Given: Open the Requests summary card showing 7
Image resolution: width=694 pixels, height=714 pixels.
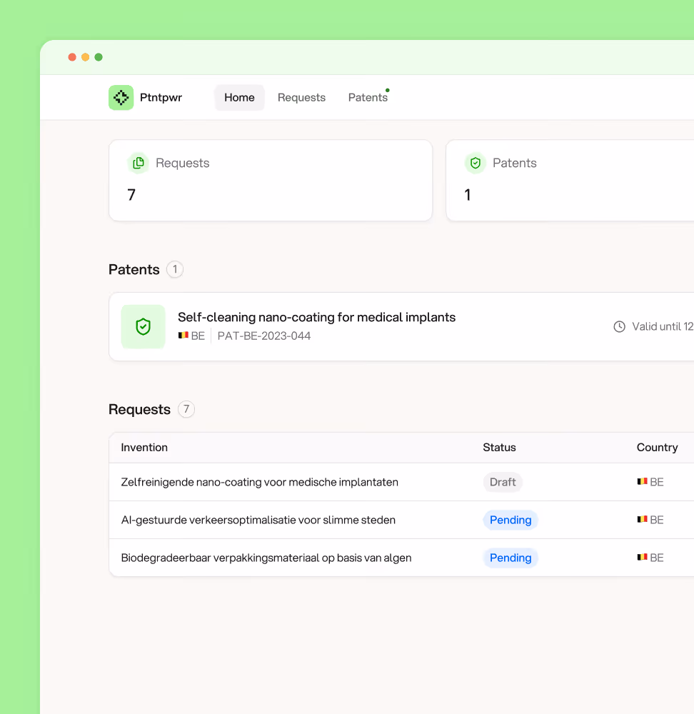Looking at the screenshot, I should [x=271, y=181].
